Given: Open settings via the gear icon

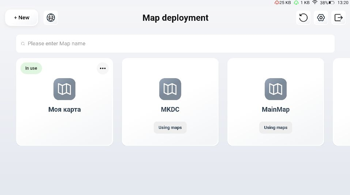Looking at the screenshot, I should (x=321, y=18).
